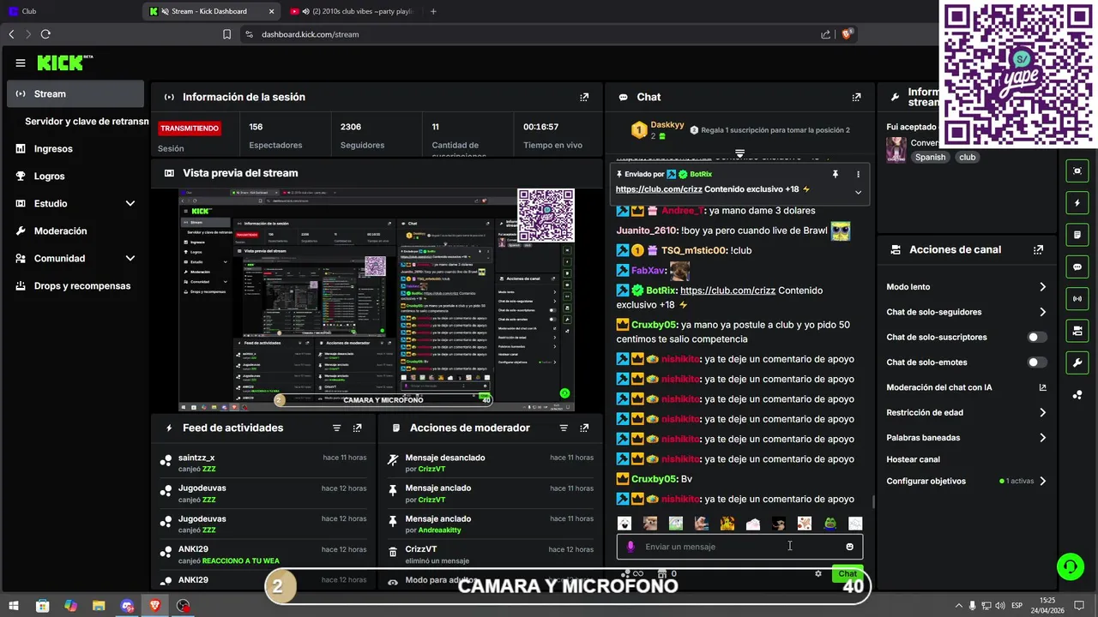Open the emoji picker in message box
The width and height of the screenshot is (1098, 617).
[x=850, y=547]
